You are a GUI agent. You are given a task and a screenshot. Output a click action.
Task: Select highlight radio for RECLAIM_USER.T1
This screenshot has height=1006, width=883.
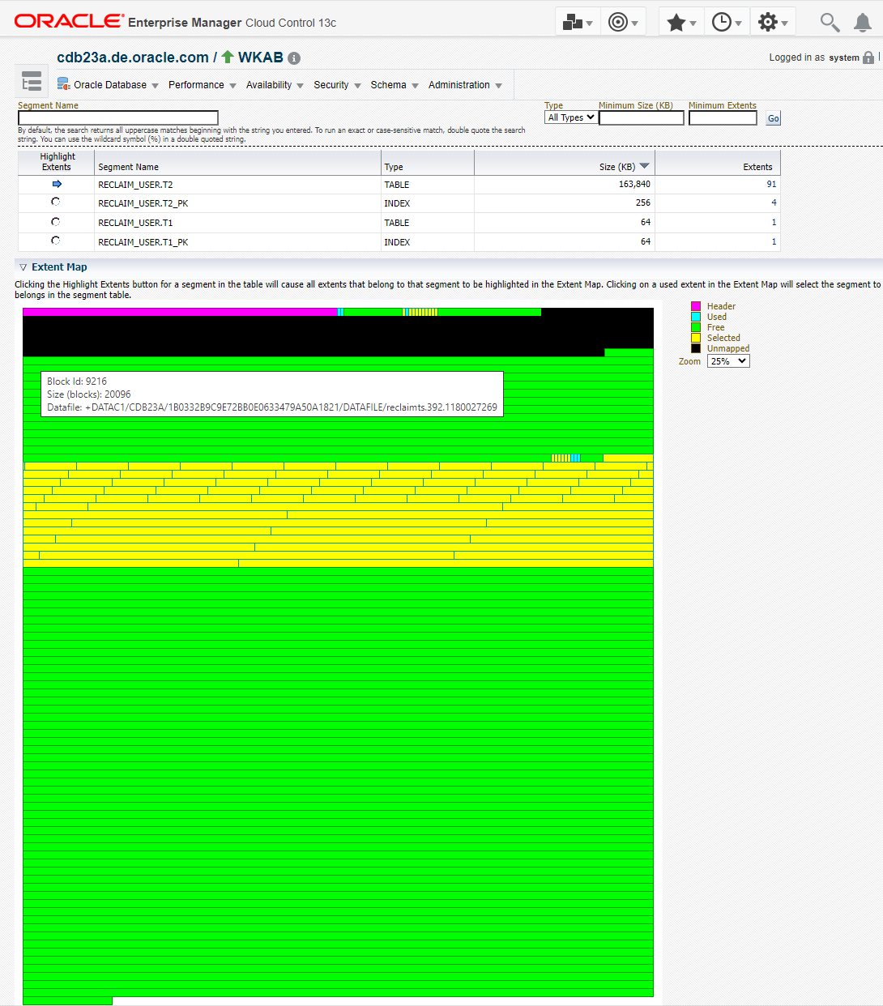(x=56, y=221)
